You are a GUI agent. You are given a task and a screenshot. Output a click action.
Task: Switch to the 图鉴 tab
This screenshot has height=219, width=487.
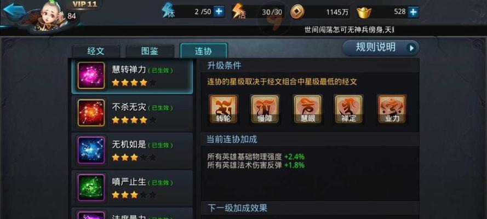tap(150, 51)
